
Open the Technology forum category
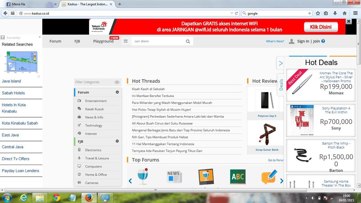[x=94, y=125]
